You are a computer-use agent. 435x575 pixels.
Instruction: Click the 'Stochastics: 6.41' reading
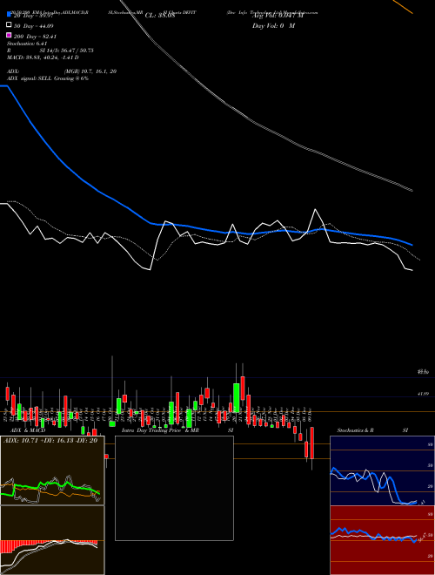click(27, 44)
